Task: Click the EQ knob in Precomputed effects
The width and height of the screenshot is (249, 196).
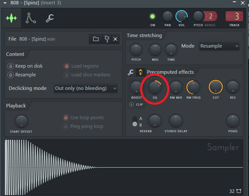Action: tap(154, 87)
